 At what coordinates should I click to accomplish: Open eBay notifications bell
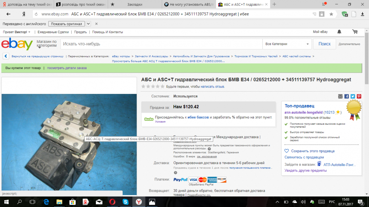coord(339,32)
